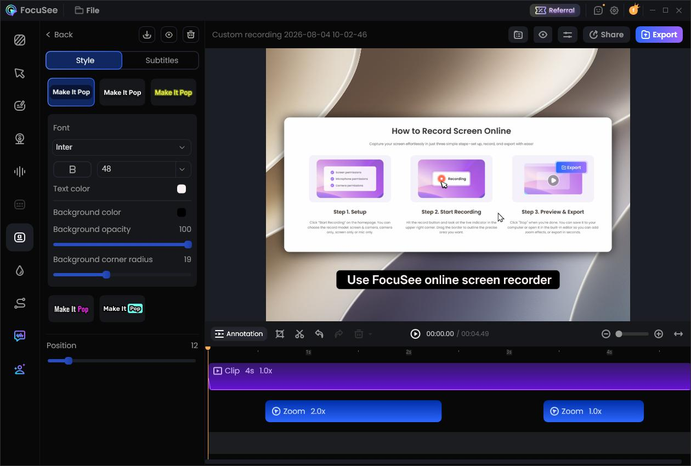
Task: Click the scissors split tool
Action: point(299,334)
